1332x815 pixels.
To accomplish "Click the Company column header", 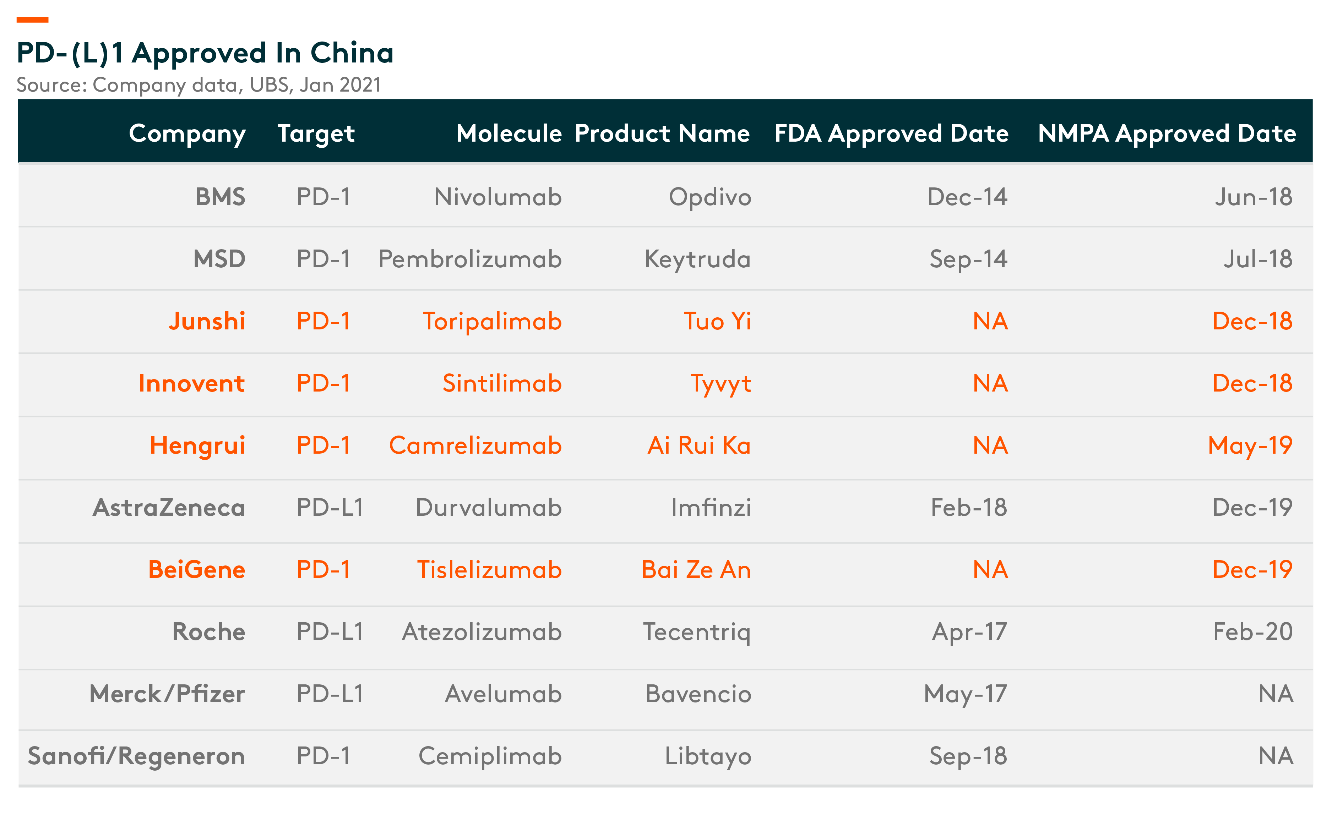I will [187, 133].
